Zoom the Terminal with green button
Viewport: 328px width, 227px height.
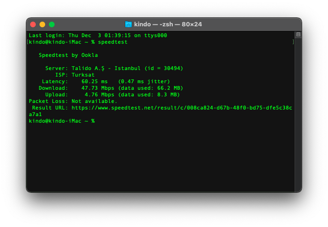pyautogui.click(x=52, y=24)
